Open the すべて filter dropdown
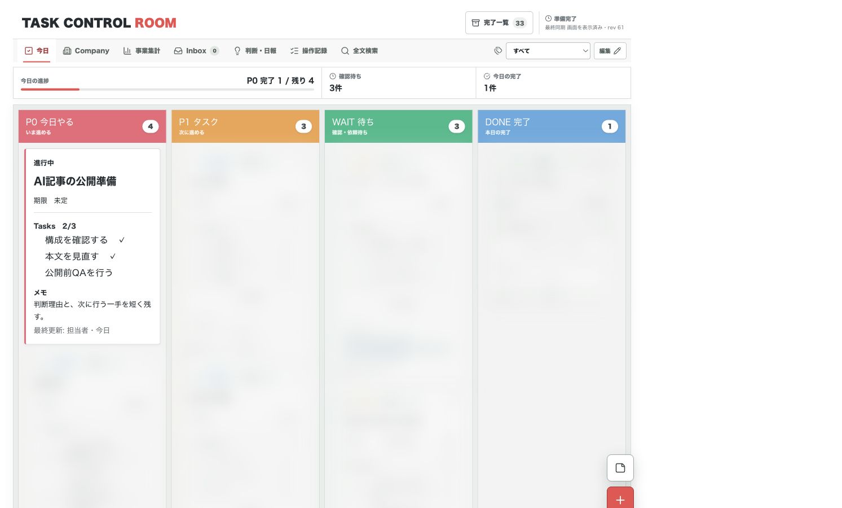This screenshot has width=842, height=508. pyautogui.click(x=548, y=51)
